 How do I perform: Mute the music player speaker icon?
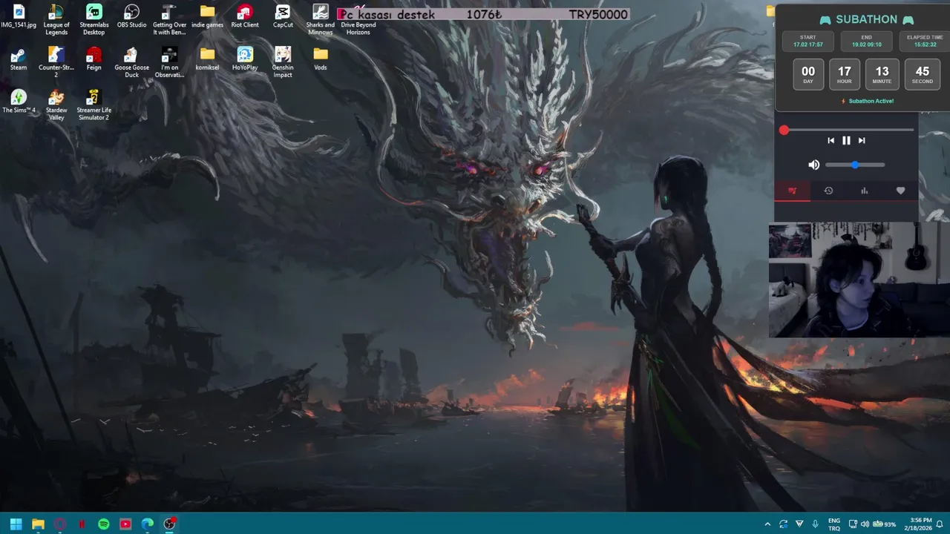[x=814, y=165]
